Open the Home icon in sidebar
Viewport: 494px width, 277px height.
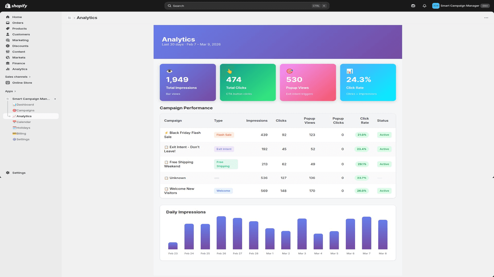coord(8,17)
